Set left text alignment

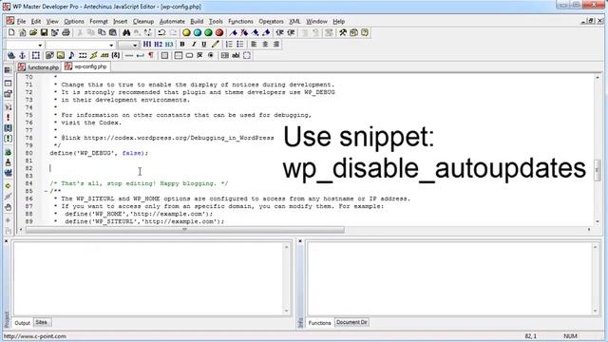pyautogui.click(x=254, y=45)
